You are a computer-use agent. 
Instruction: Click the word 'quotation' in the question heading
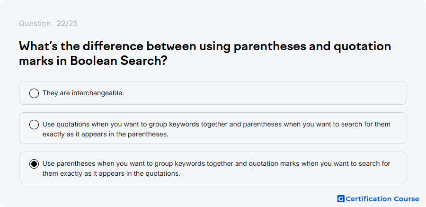coord(362,47)
